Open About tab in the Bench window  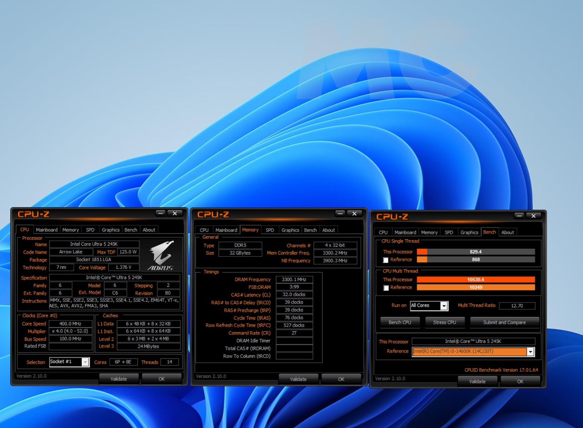(x=508, y=232)
